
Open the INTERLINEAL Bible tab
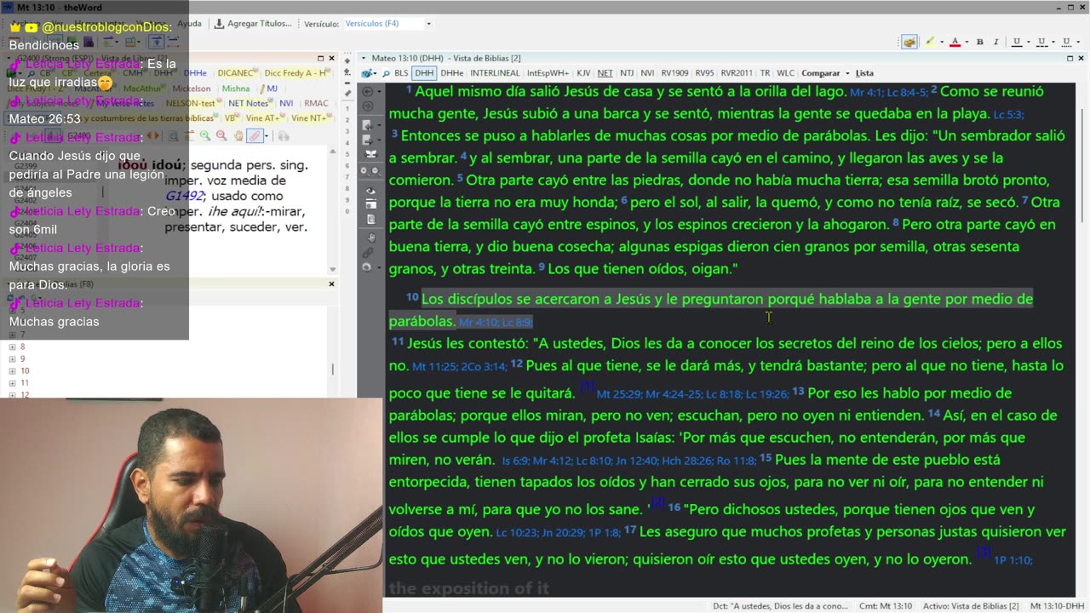(x=495, y=73)
